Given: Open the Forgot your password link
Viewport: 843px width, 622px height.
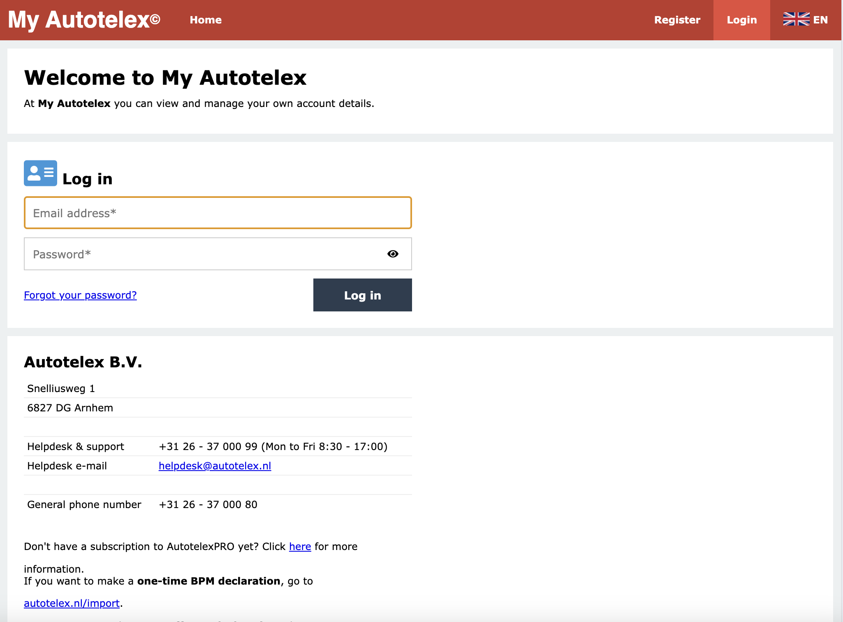Looking at the screenshot, I should pos(80,295).
